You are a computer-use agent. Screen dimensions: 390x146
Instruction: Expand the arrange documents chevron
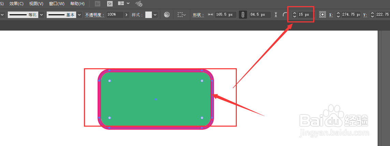(128, 3)
